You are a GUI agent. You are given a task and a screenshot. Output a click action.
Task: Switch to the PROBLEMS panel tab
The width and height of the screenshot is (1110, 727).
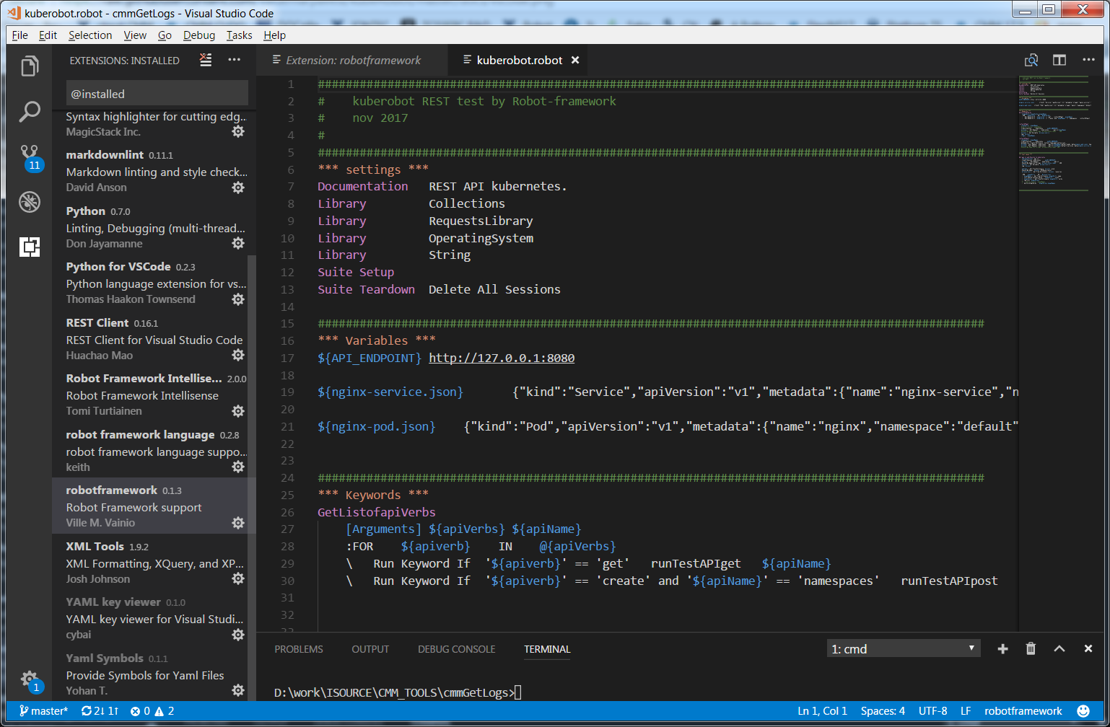(299, 649)
